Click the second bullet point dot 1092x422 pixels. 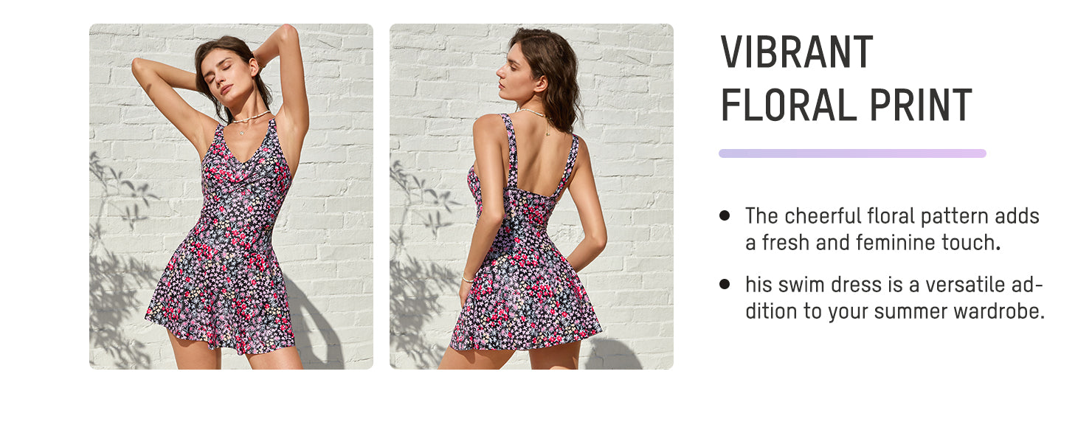tap(725, 284)
